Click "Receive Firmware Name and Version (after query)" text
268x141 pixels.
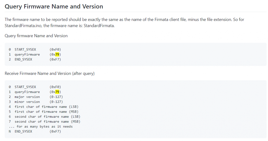pos(50,74)
